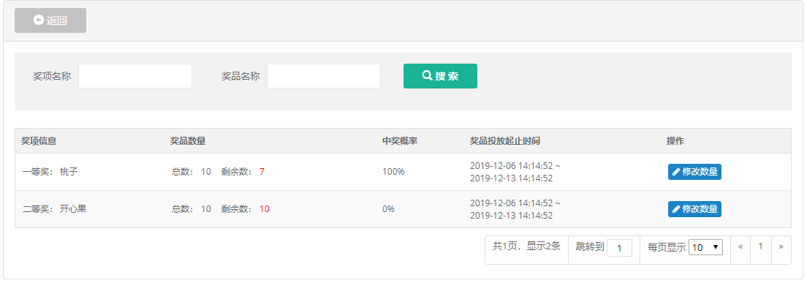Click the 跳转到 page number input
The image size is (807, 283).
[620, 248]
